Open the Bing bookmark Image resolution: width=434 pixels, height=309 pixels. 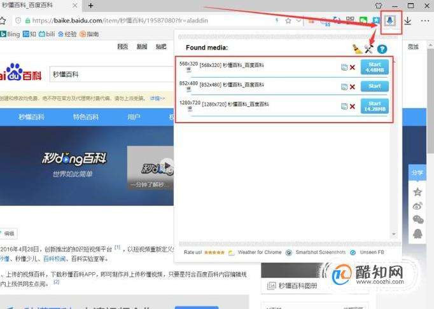point(10,34)
